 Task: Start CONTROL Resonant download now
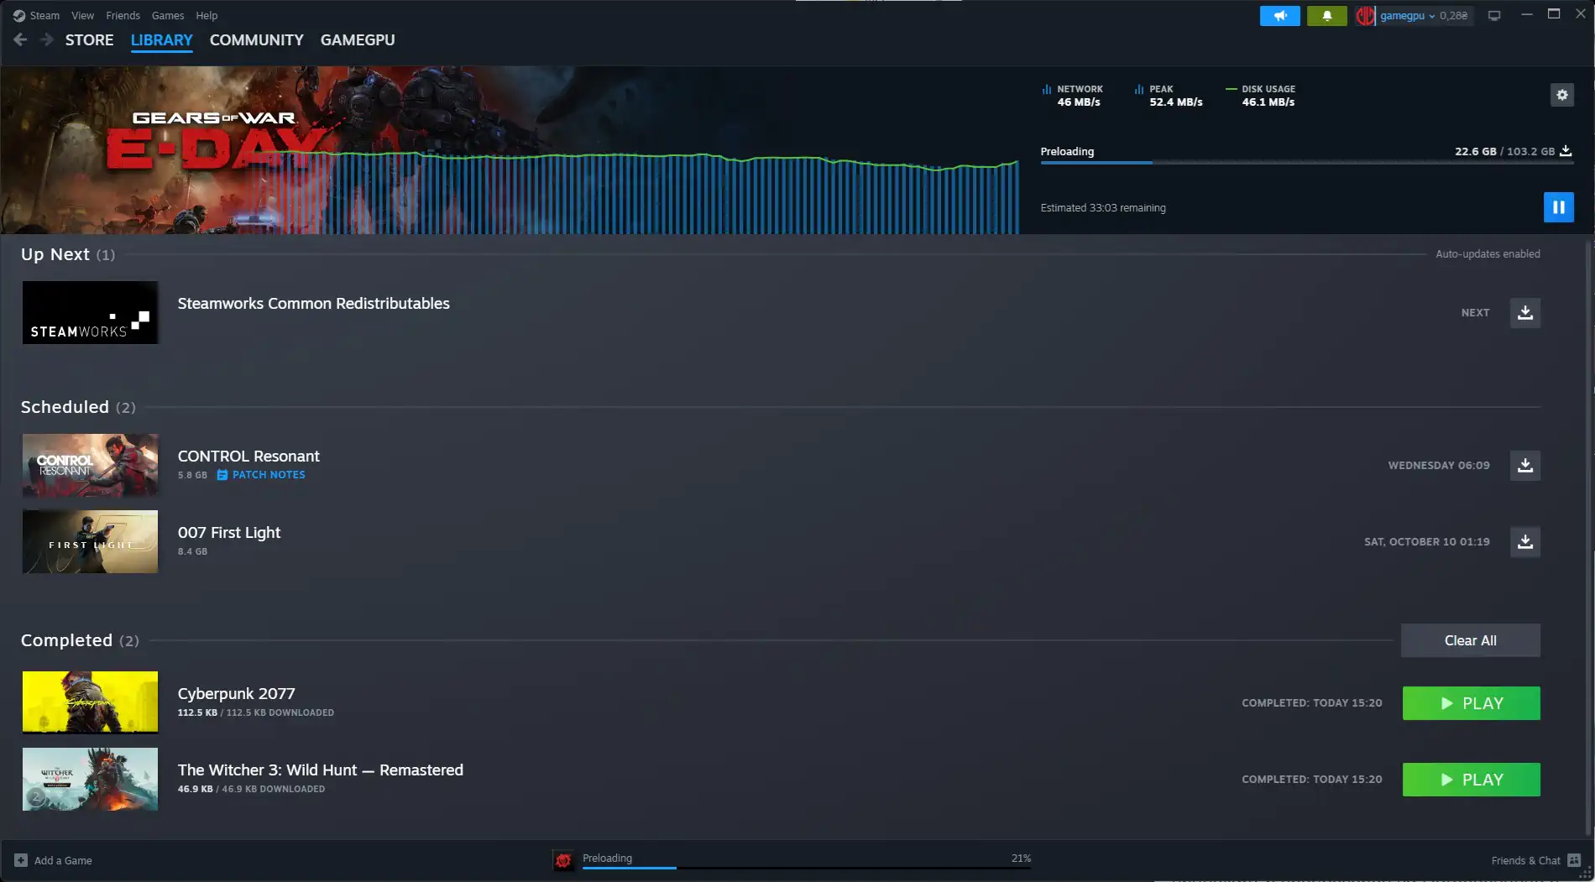1524,466
